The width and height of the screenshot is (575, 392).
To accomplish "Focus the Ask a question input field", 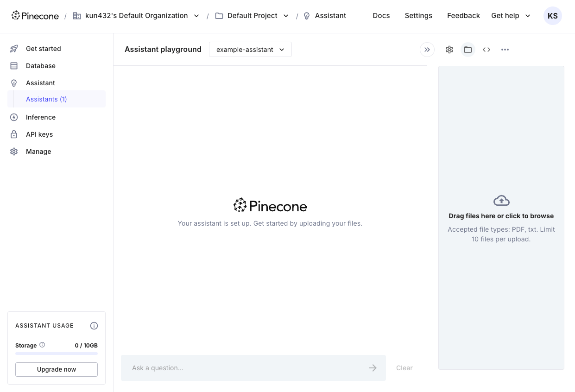I will 253,368.
